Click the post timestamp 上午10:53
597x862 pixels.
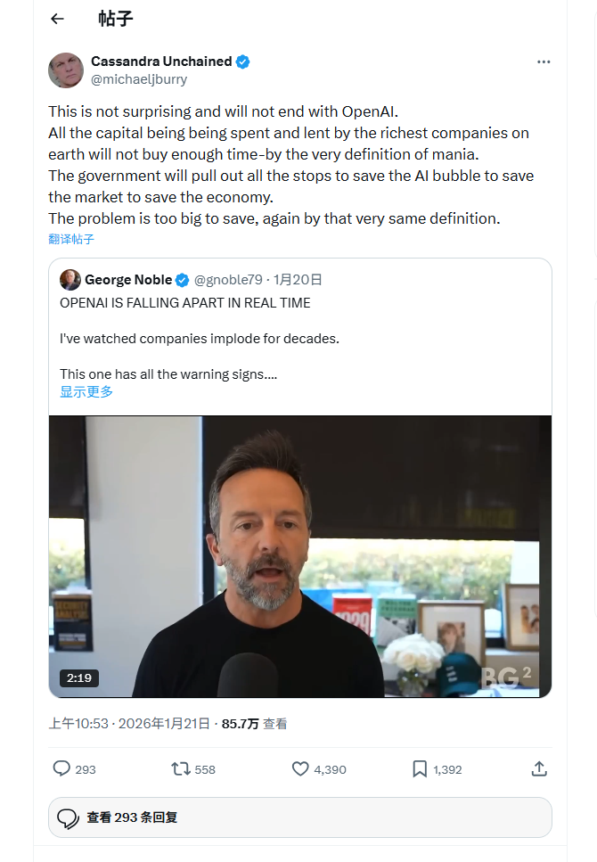[78, 724]
